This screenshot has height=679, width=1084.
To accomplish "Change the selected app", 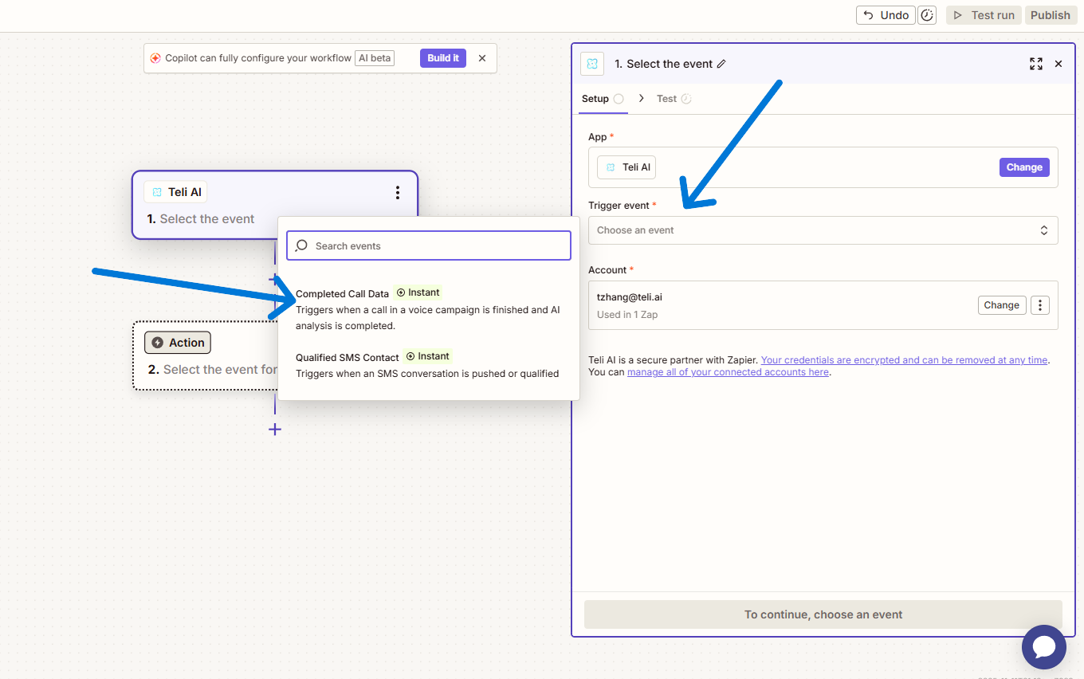I will coord(1024,167).
